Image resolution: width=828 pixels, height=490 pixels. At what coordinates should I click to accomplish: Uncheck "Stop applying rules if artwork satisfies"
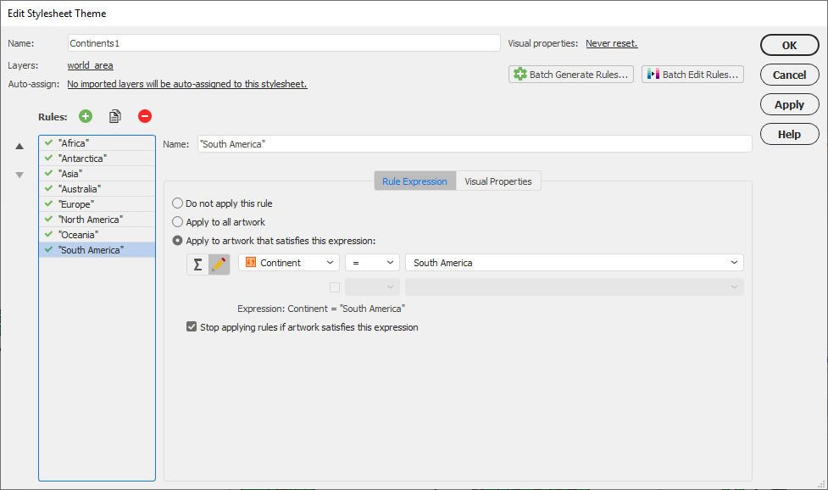(192, 327)
